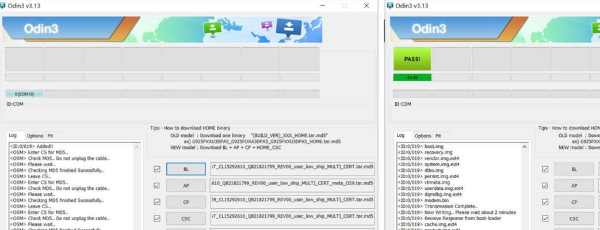
Task: Open Pit tab in right Odin window
Action: click(x=438, y=136)
